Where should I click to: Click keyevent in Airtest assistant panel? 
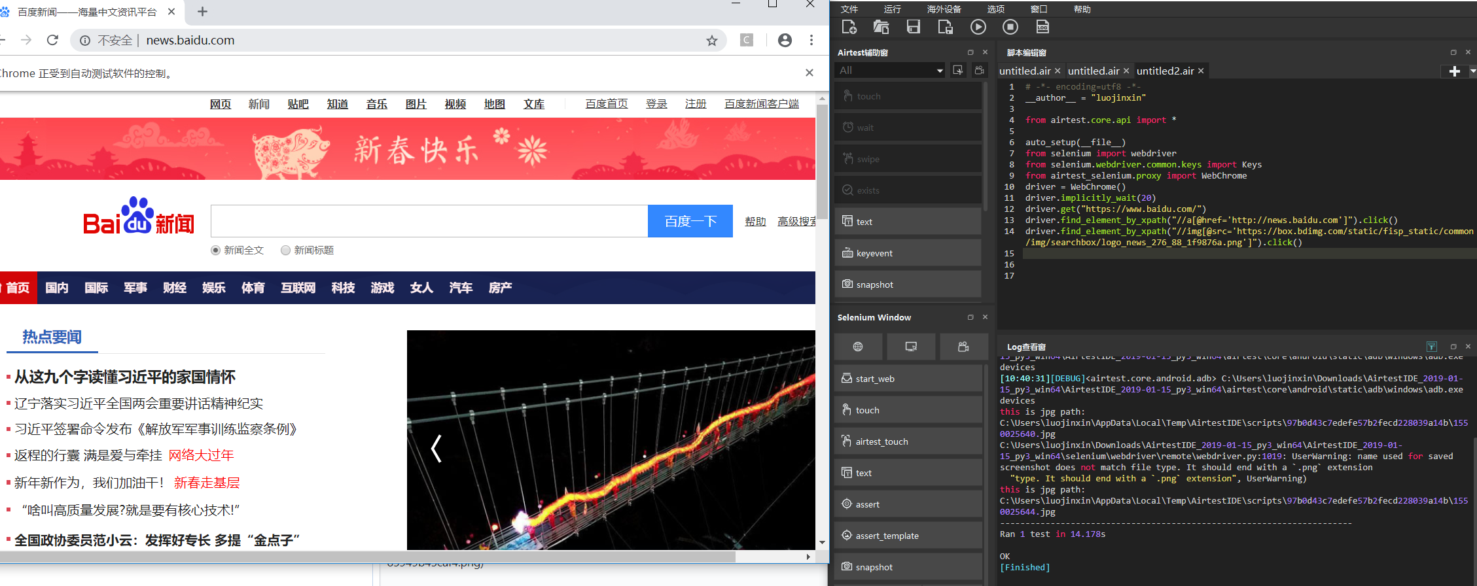(x=908, y=253)
